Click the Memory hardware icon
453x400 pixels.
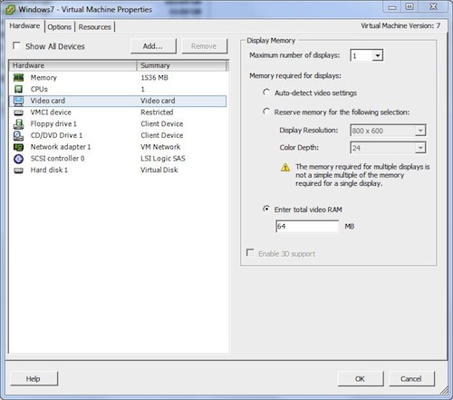coord(18,78)
